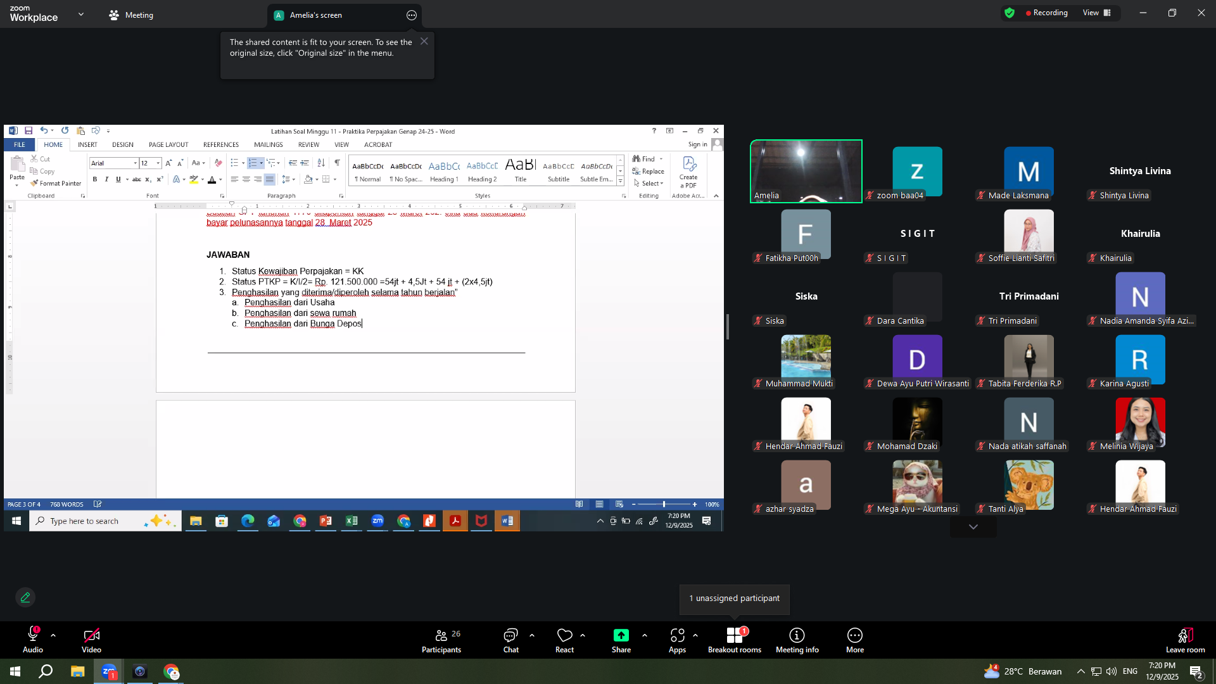
Task: Expand share options arrow next to Share
Action: pos(645,635)
